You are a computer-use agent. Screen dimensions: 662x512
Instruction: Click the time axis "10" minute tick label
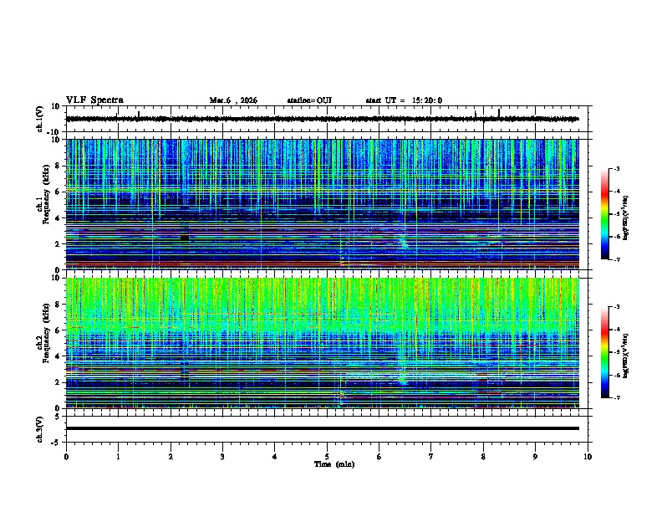588,457
